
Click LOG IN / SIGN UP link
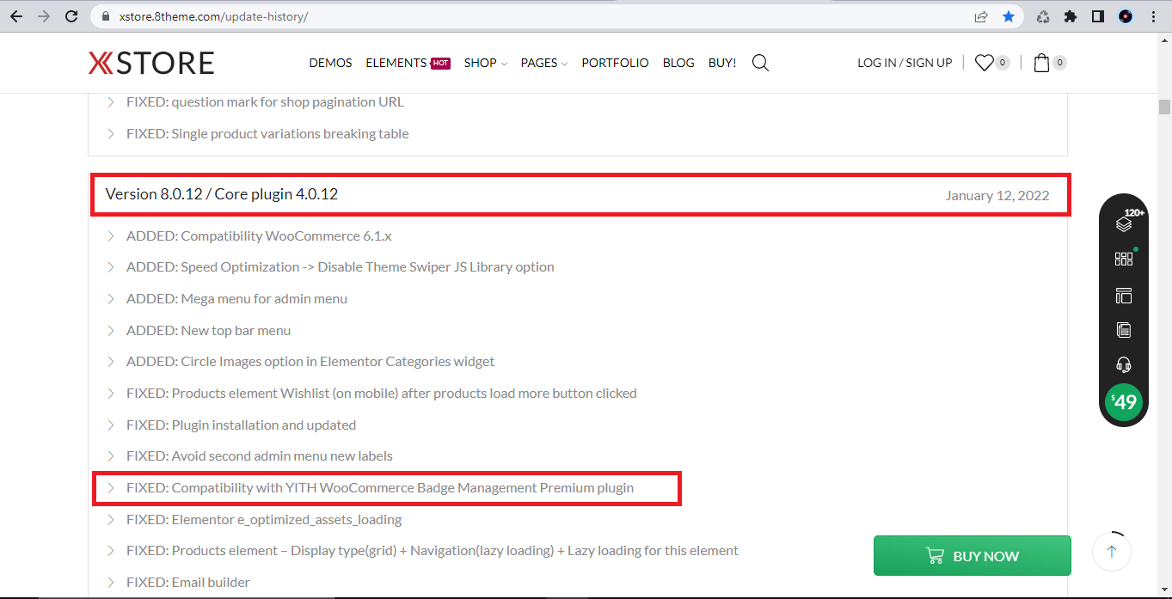point(905,63)
